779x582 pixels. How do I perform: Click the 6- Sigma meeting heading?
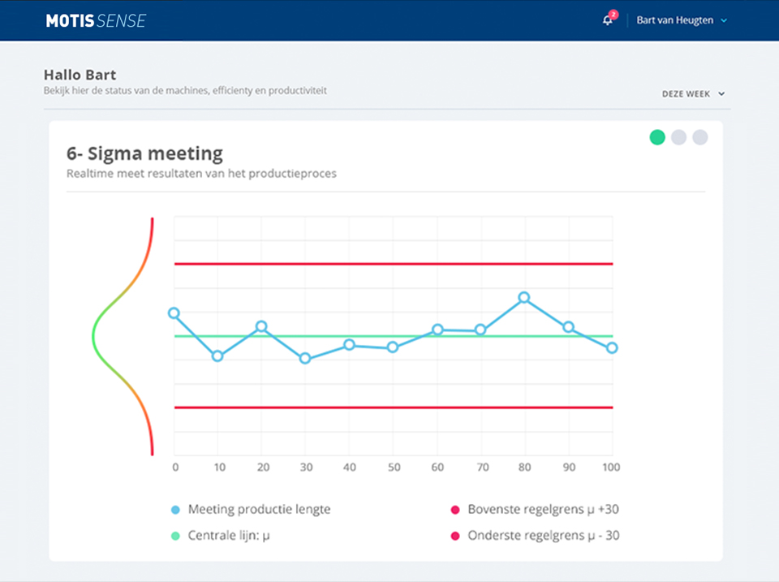(144, 153)
